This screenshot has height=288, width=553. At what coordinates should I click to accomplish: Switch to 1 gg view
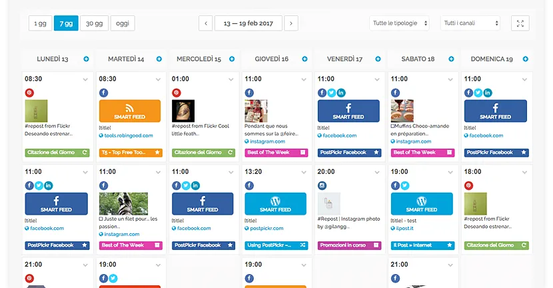(40, 23)
